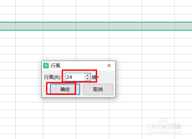Screen dimensions: 192x139
Task: Select the white cell directly below the 取消 button
Action: (92, 106)
